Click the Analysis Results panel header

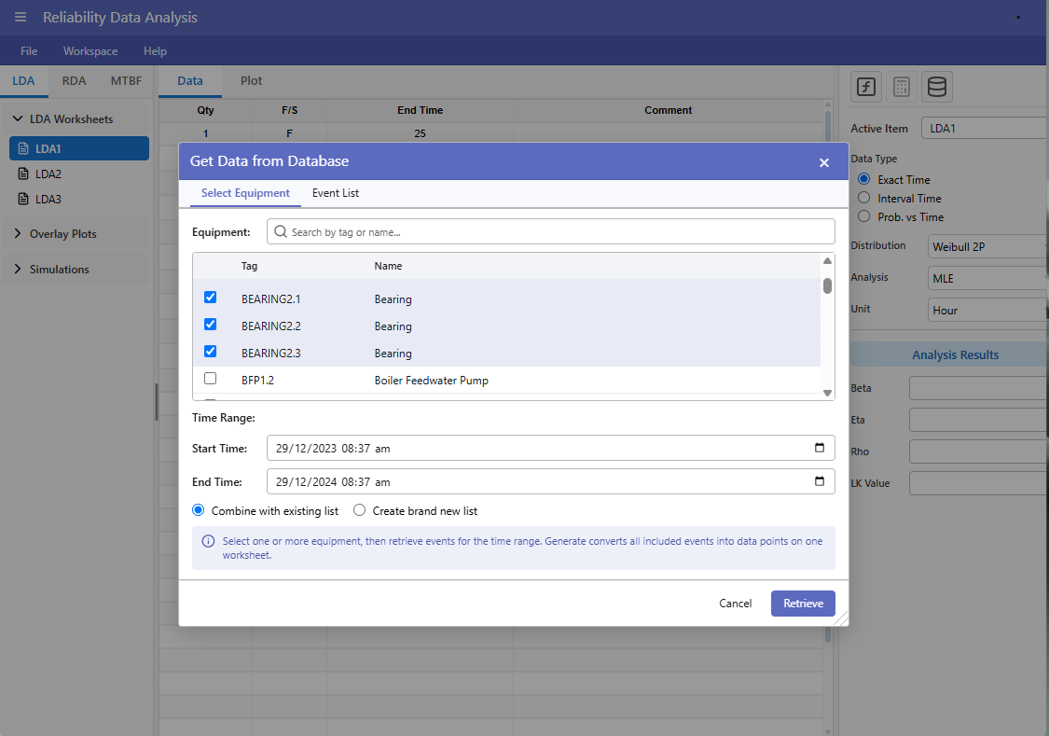948,354
